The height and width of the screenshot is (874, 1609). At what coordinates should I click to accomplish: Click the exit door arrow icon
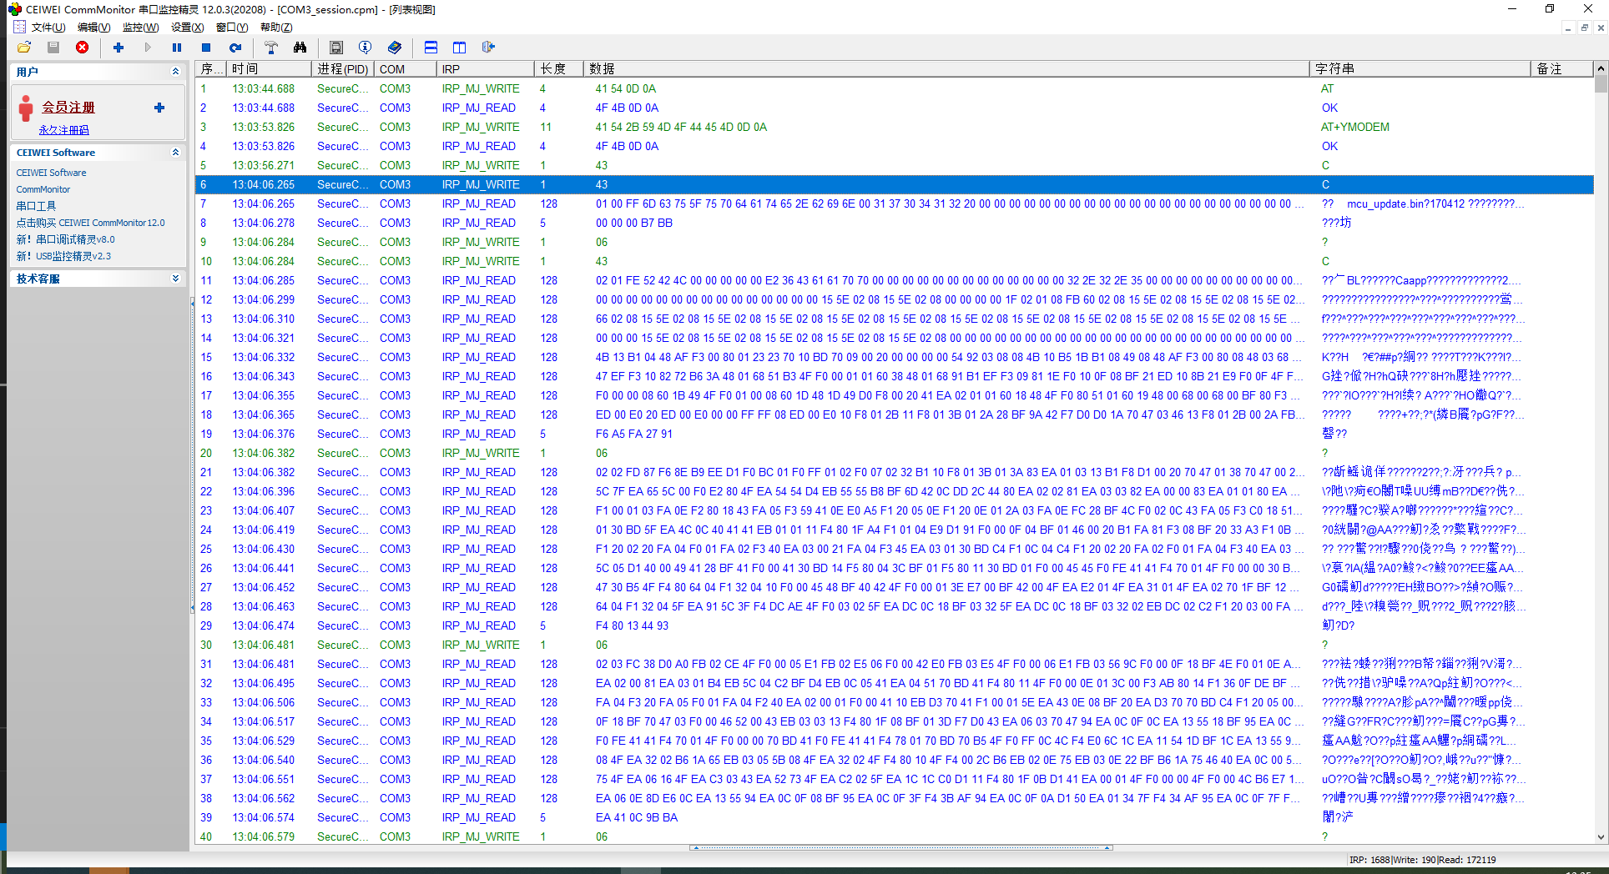pos(488,48)
